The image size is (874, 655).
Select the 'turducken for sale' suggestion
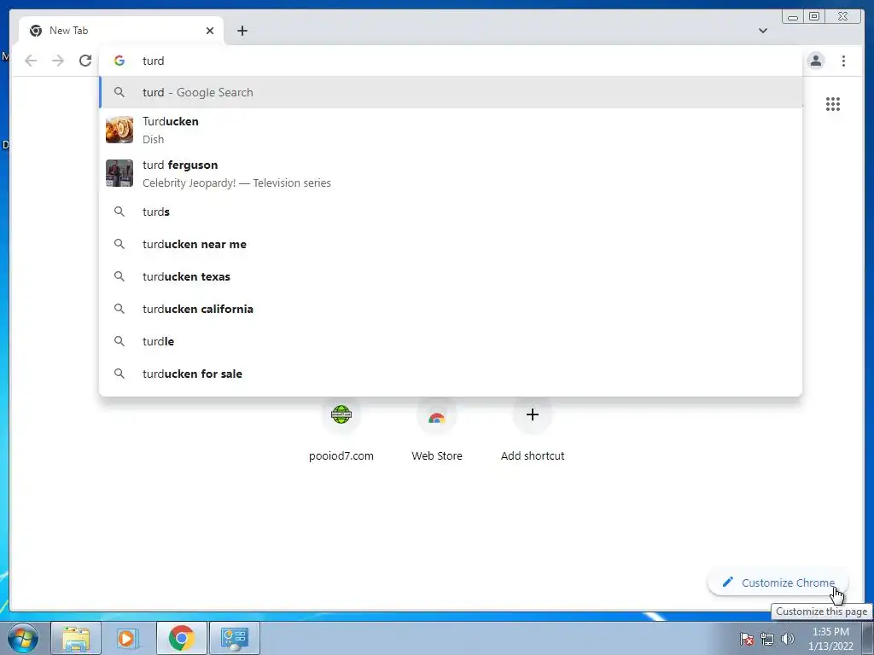451,374
